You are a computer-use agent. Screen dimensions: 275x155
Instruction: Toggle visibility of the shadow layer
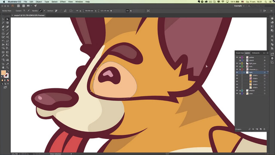pos(237,90)
